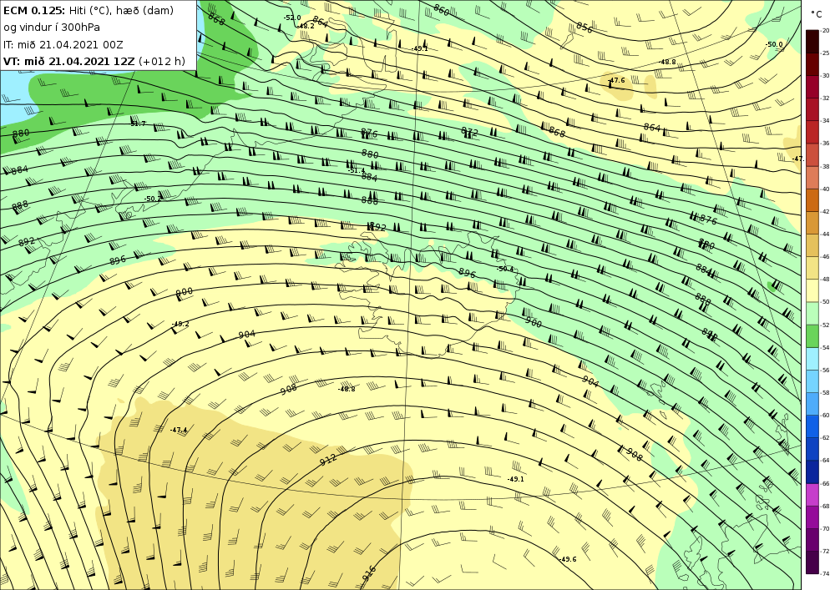Click the temperature value '-47.4'

click(179, 430)
